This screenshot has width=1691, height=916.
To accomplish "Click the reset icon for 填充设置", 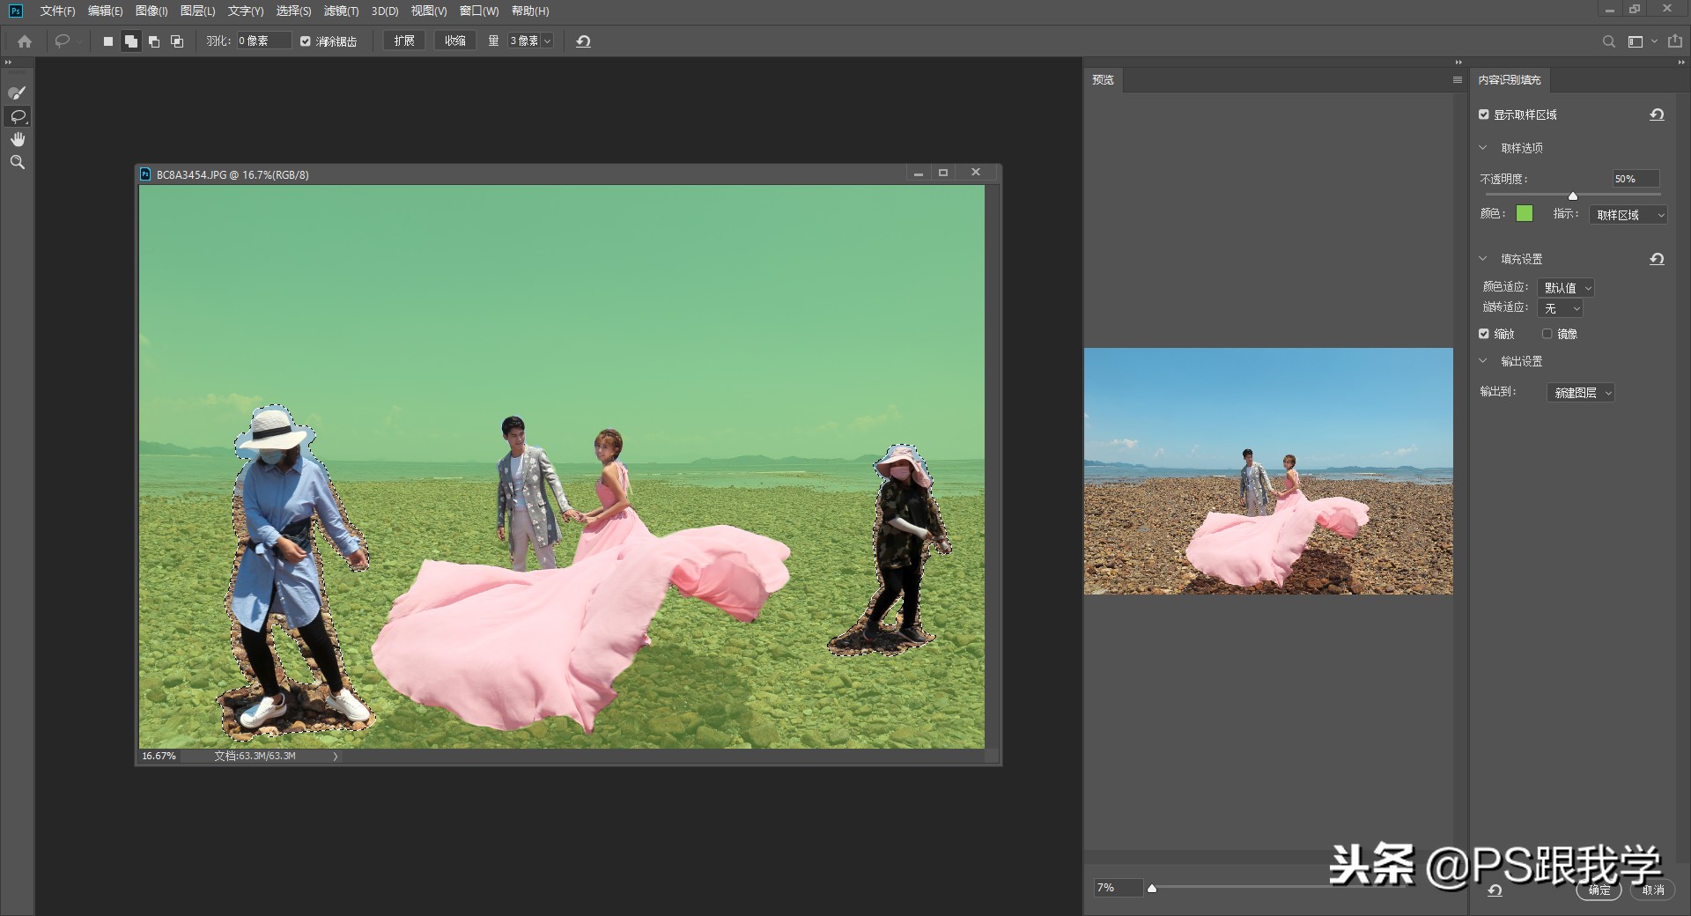I will (1657, 259).
